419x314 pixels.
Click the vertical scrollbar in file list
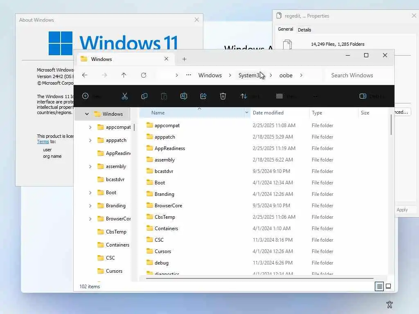click(391, 125)
